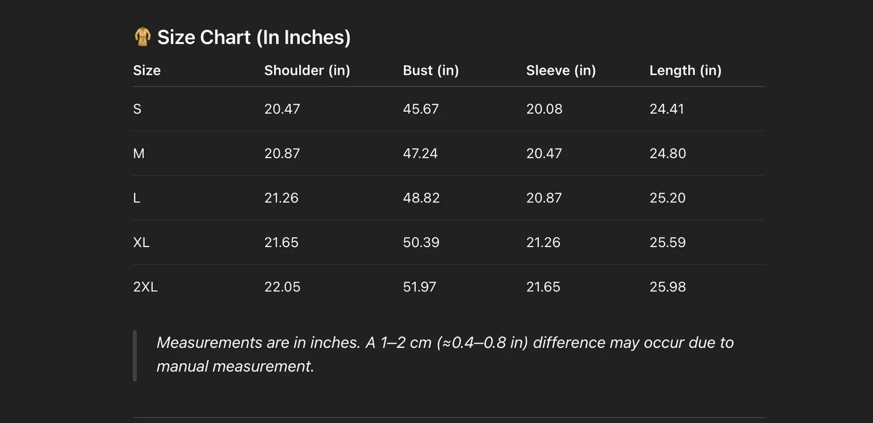
Task: Select the Size column header
Action: (147, 71)
